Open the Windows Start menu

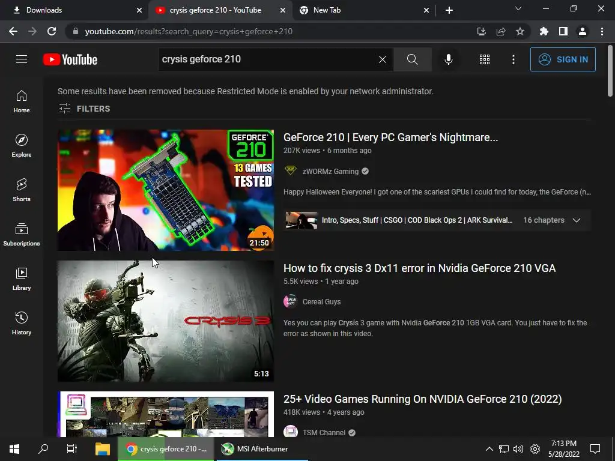click(14, 449)
